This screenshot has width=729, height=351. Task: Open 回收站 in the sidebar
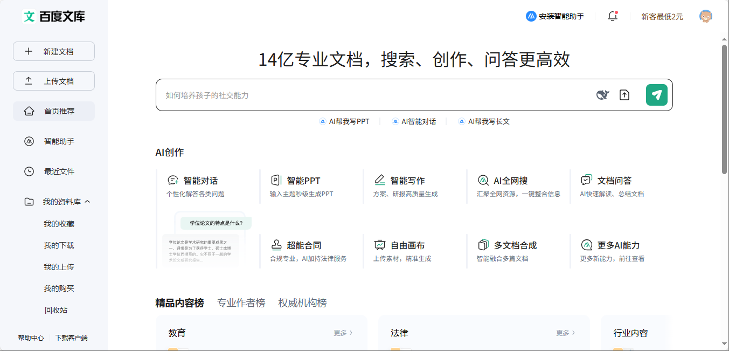pyautogui.click(x=56, y=310)
